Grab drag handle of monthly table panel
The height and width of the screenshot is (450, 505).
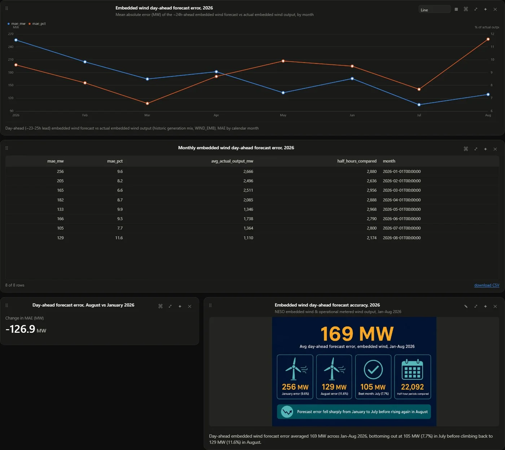[6, 148]
